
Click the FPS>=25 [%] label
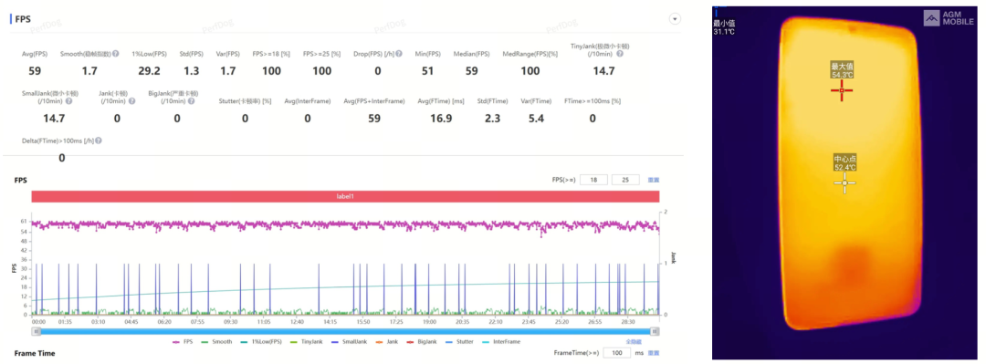pyautogui.click(x=321, y=54)
